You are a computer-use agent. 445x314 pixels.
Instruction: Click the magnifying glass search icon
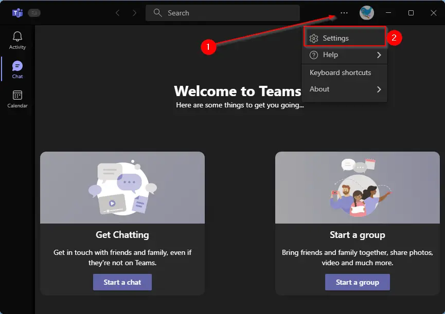pyautogui.click(x=157, y=13)
